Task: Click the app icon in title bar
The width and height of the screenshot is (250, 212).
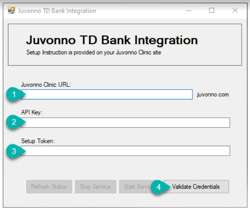Action: (12, 11)
